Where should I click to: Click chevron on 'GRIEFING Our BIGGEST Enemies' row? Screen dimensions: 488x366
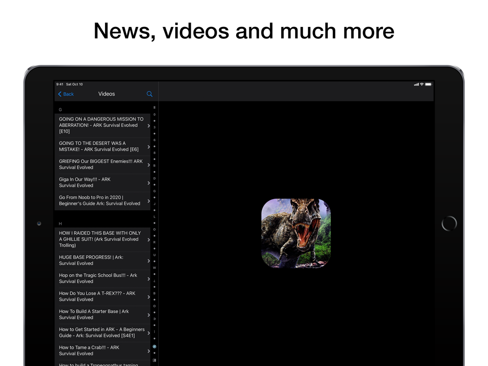pyautogui.click(x=148, y=165)
